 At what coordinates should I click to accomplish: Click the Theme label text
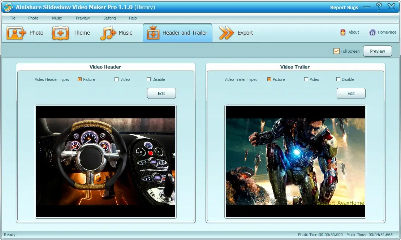click(x=82, y=33)
